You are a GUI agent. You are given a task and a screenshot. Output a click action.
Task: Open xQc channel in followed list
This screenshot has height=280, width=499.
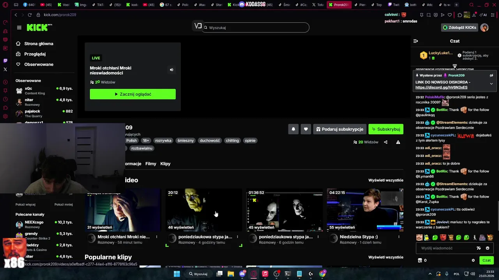[44, 91]
